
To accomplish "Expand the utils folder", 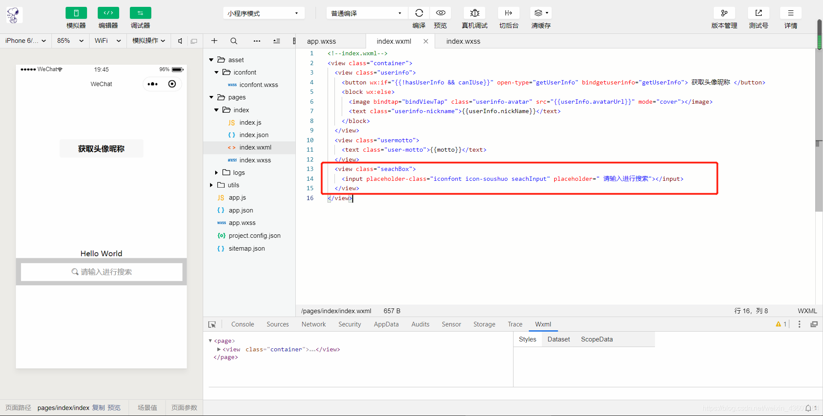I will point(211,185).
